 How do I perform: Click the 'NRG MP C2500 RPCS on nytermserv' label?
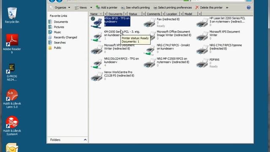click(x=173, y=60)
